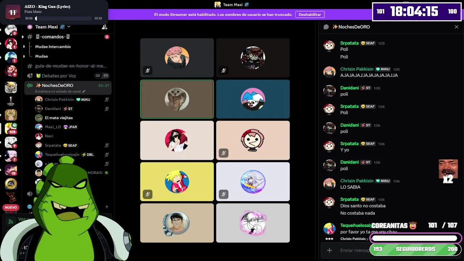Image resolution: width=464 pixels, height=261 pixels.
Task: Select the white-haired avatar lavender tile
Action: 253,182
